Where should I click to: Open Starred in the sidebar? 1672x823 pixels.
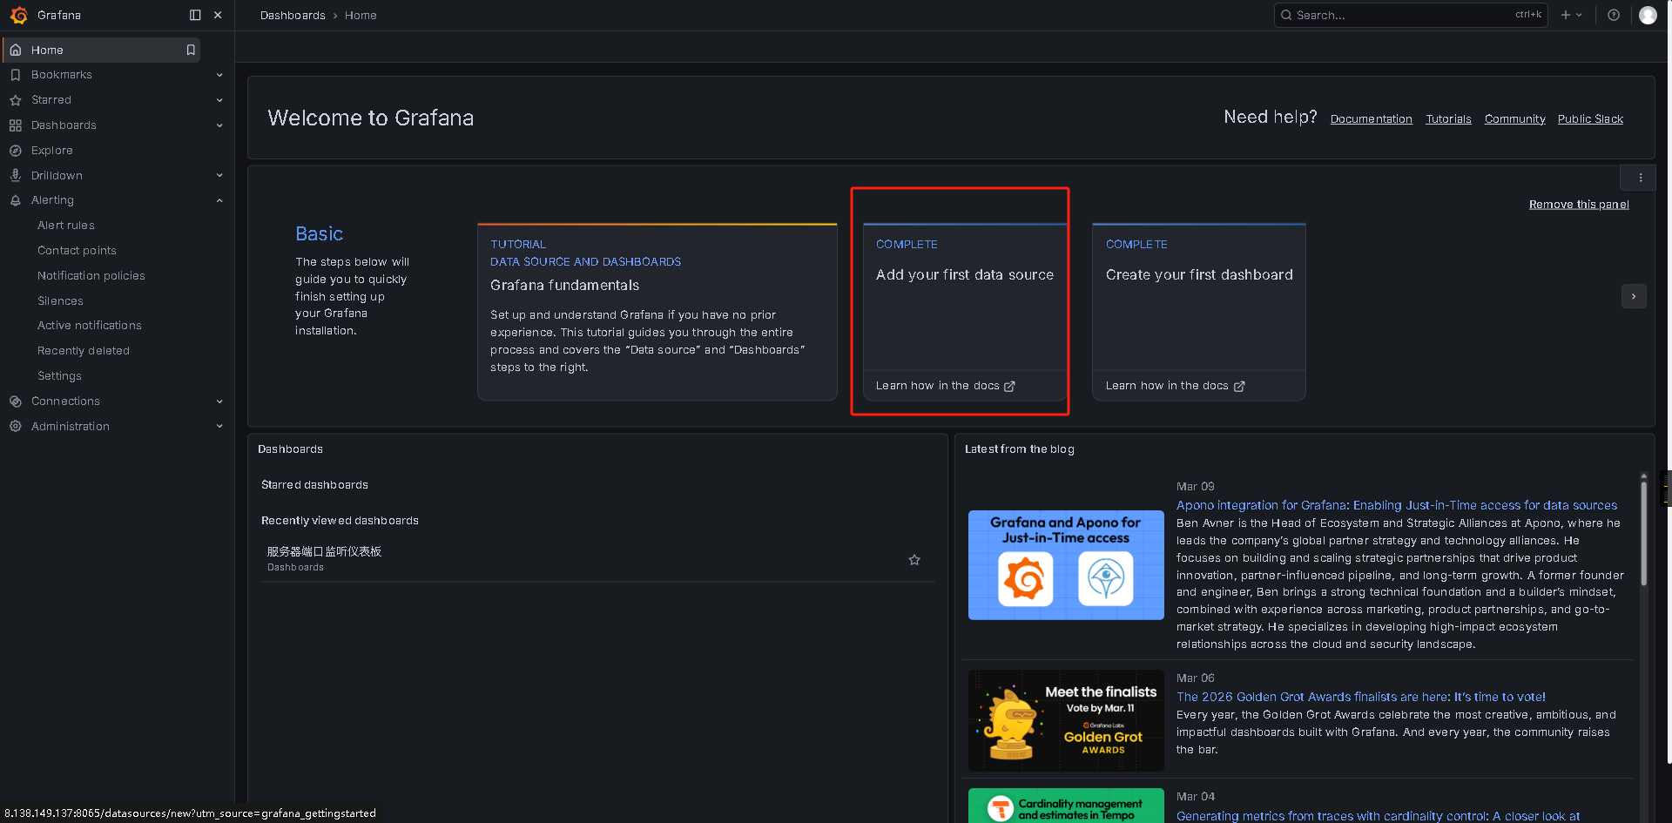(x=51, y=100)
